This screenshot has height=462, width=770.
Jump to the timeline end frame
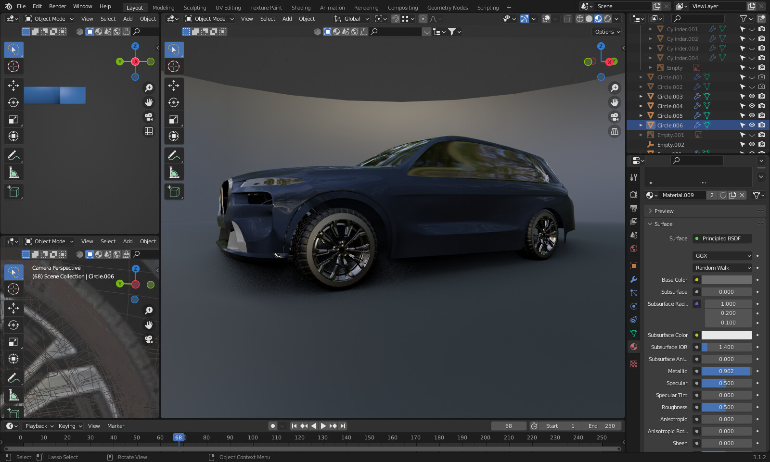click(343, 426)
